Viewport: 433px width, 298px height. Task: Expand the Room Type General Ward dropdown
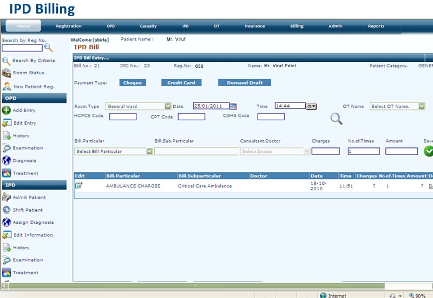click(168, 106)
